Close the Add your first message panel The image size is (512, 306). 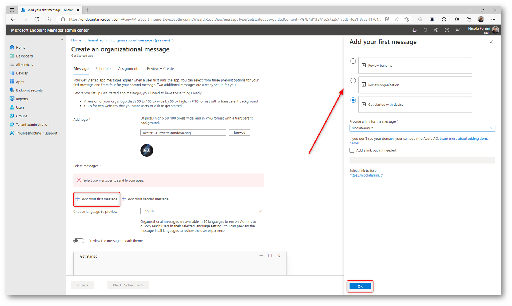tap(491, 42)
